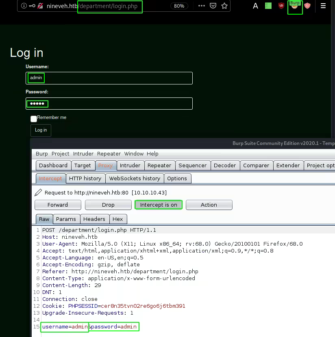Click the FoxyProxy Burp extension icon
The height and width of the screenshot is (337, 335).
[x=295, y=7]
